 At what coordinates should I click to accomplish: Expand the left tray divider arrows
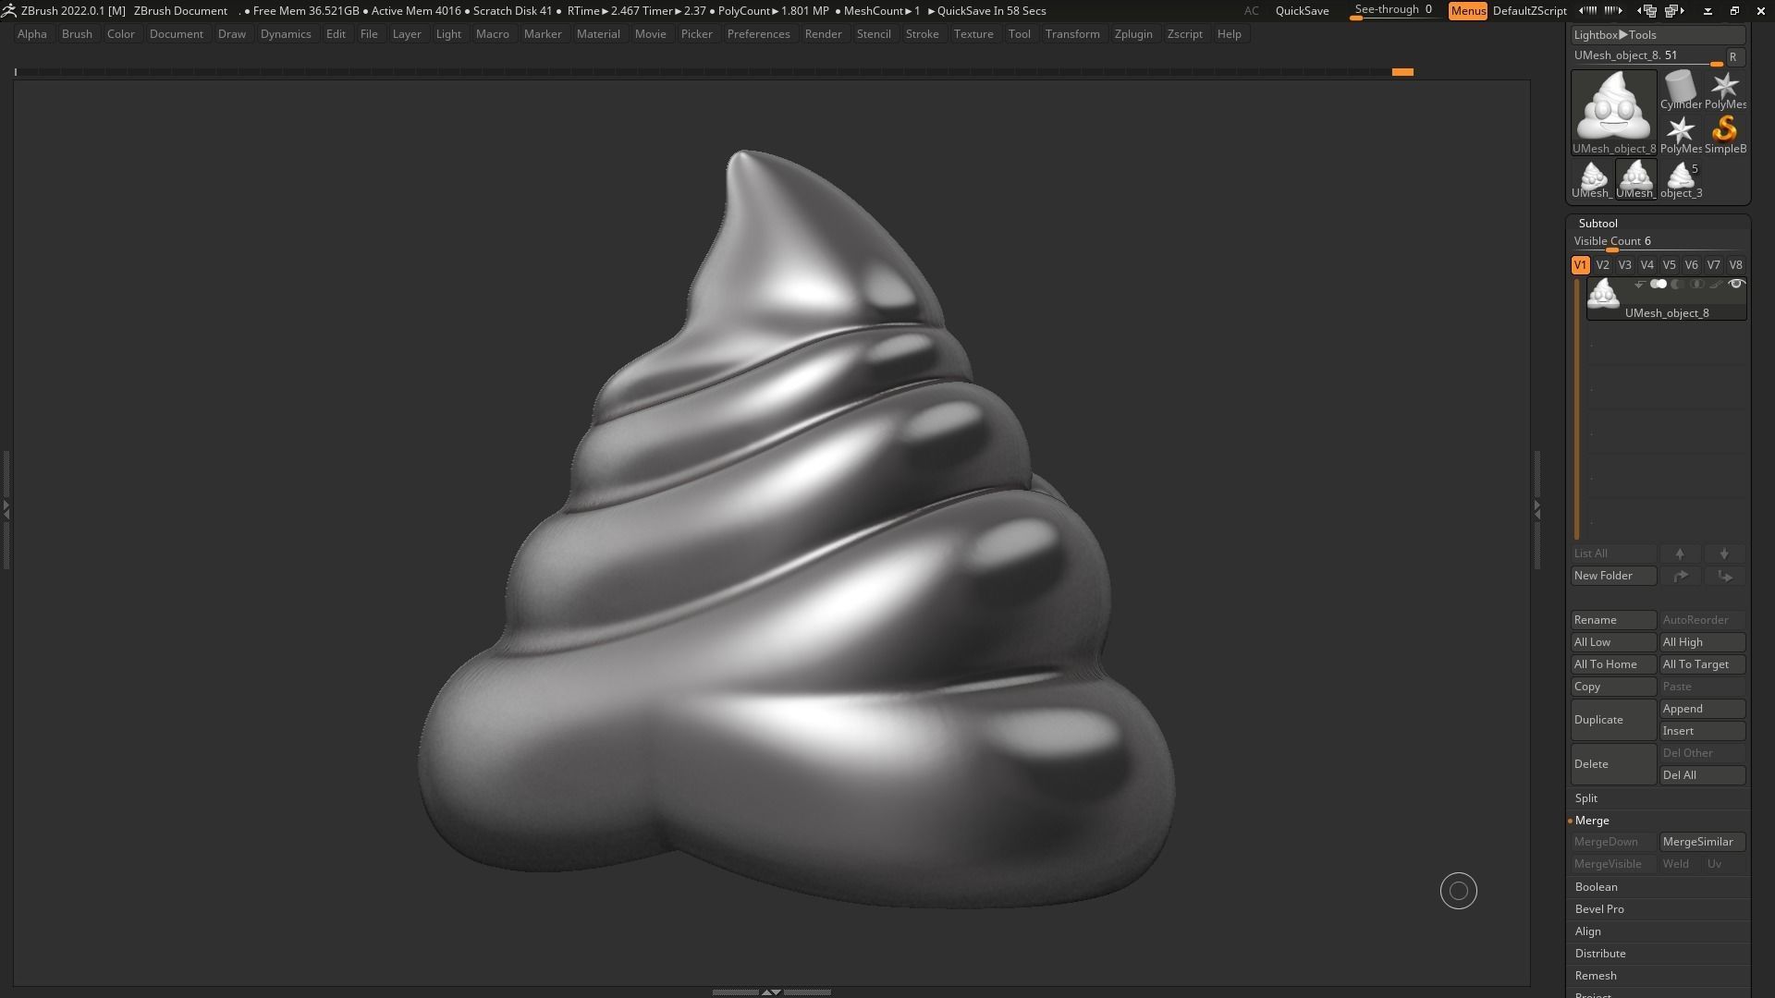coord(6,508)
